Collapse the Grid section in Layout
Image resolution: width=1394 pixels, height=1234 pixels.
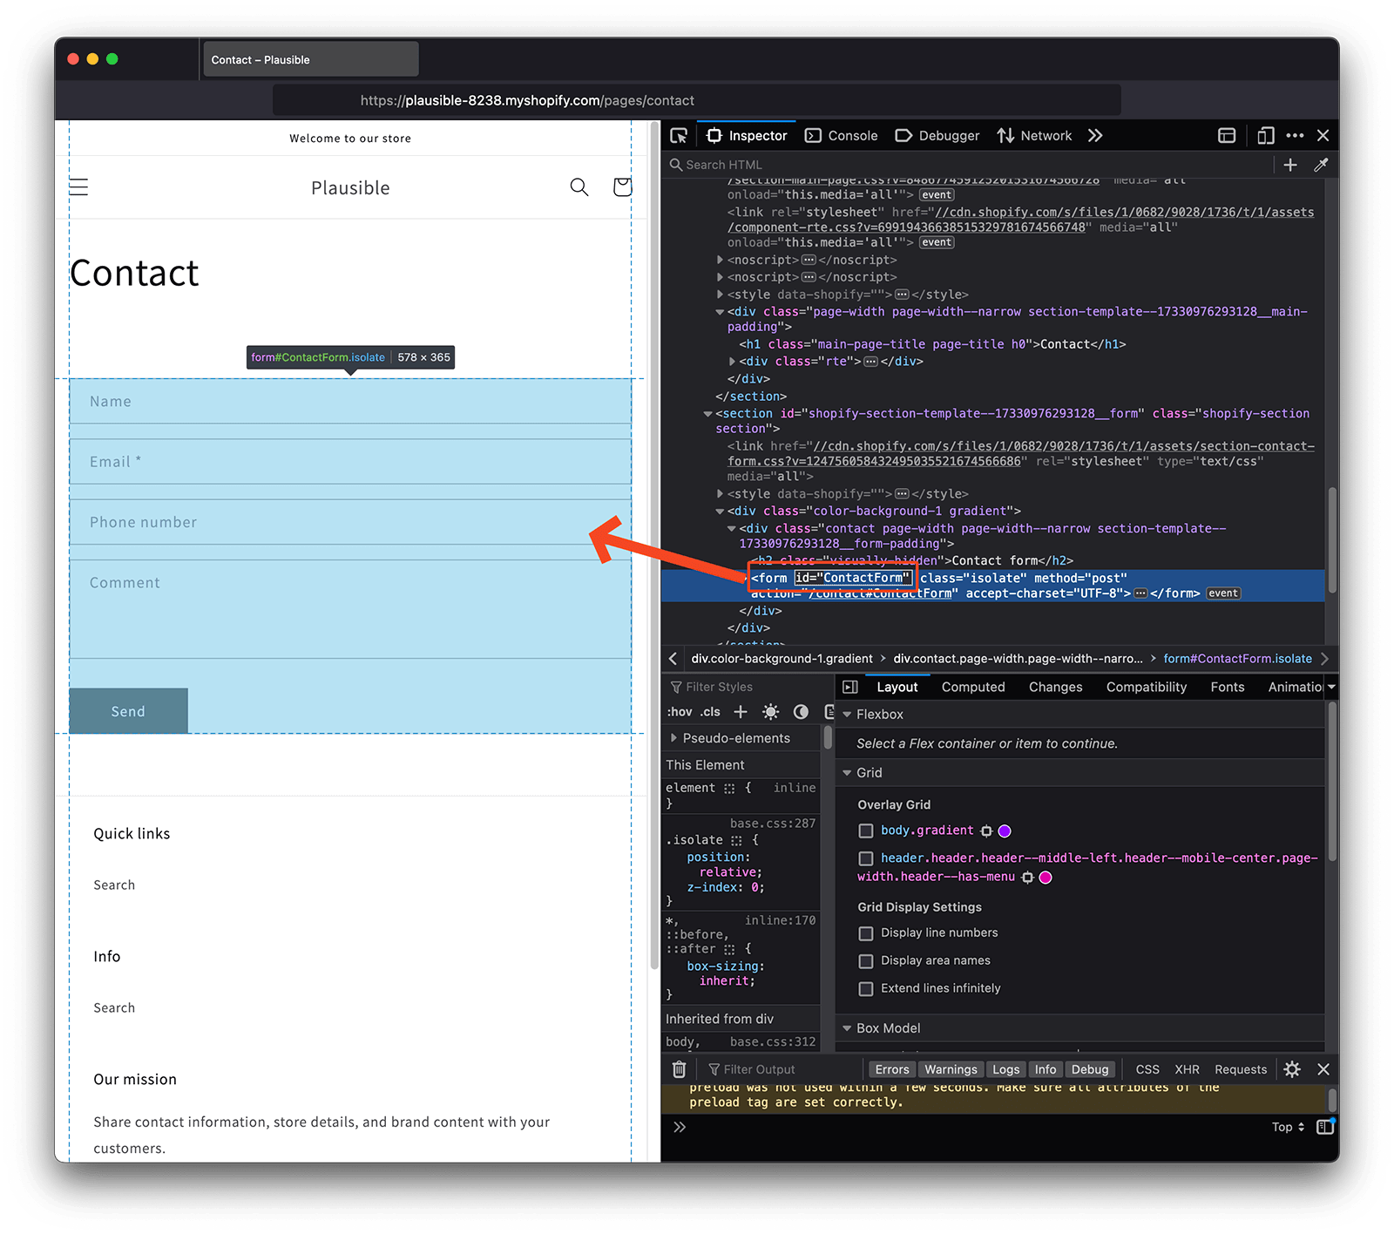(847, 772)
